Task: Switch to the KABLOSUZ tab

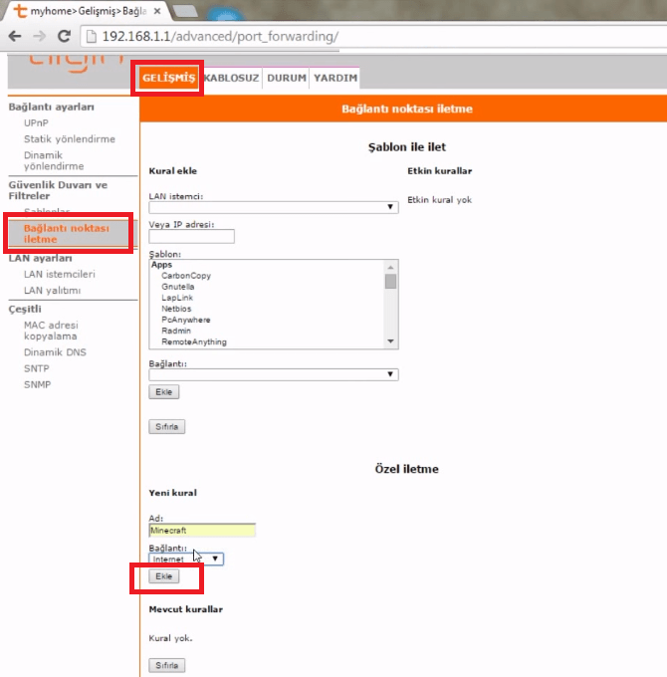Action: pyautogui.click(x=231, y=78)
